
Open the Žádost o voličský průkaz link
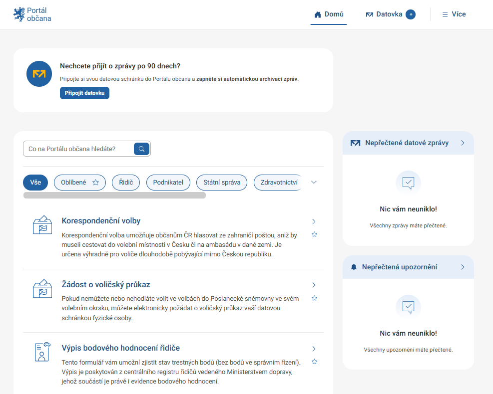(x=105, y=285)
